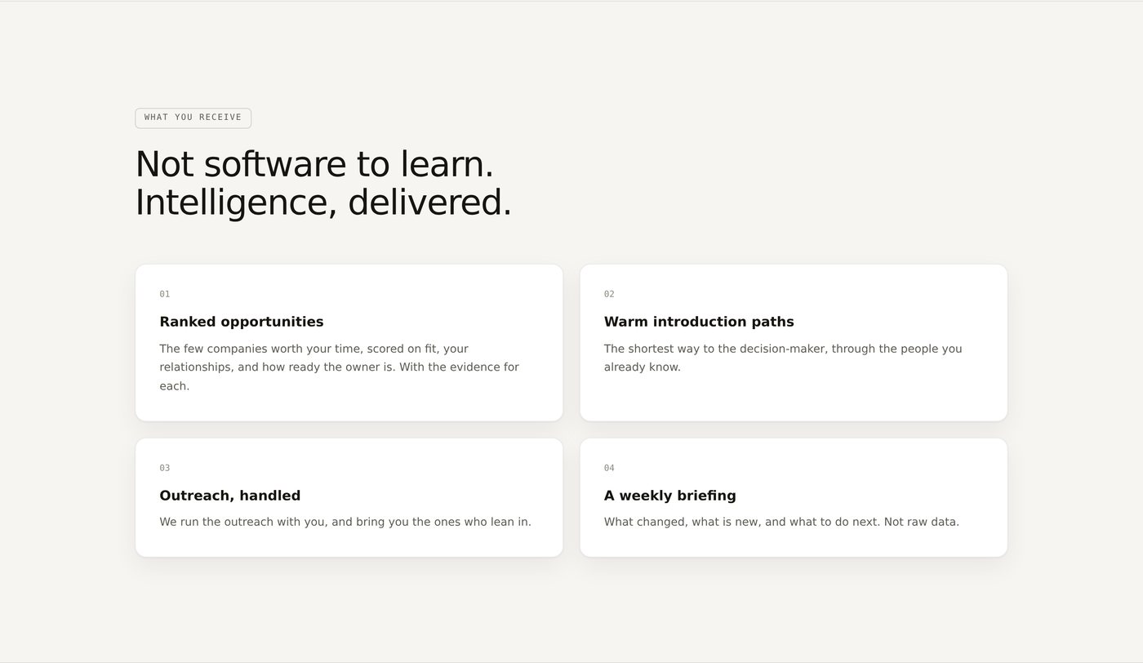
Task: Select the 'Not software to learn' headline
Action: click(x=314, y=164)
